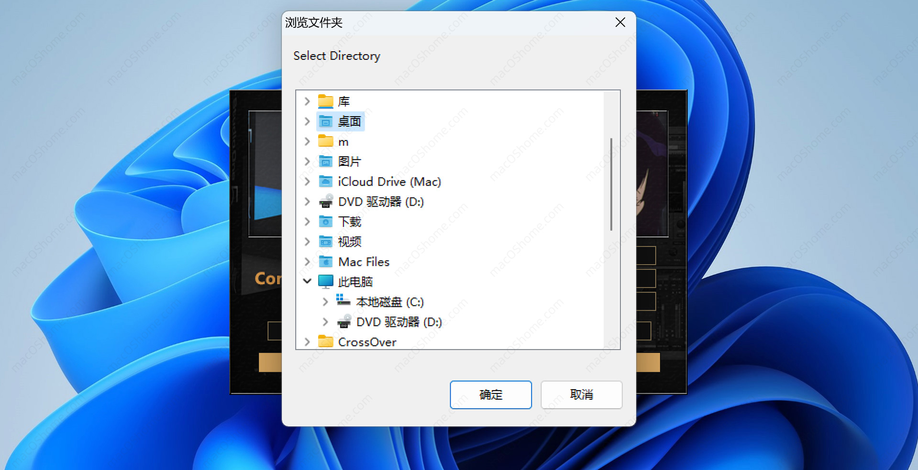Screen dimensions: 918x470
Task: Click the pictures folder icon beside 图片
Action: [326, 162]
